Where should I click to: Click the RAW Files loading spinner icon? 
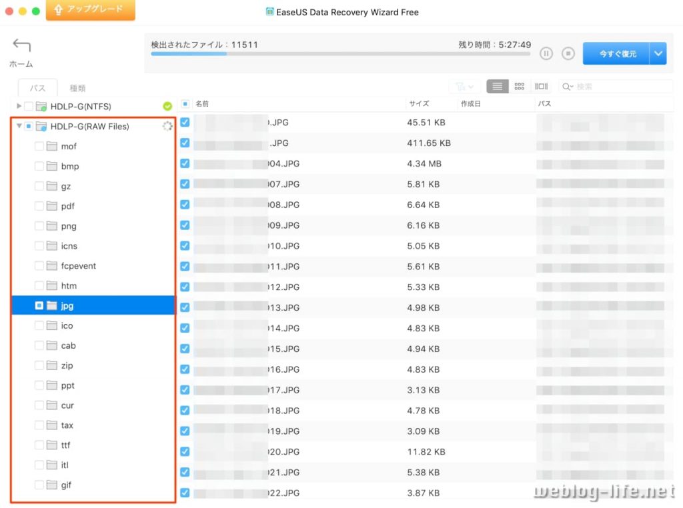point(167,126)
